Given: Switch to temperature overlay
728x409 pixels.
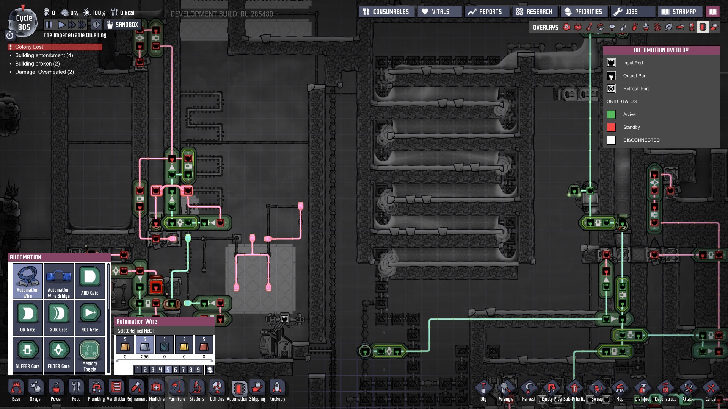Looking at the screenshot, I should [589, 27].
